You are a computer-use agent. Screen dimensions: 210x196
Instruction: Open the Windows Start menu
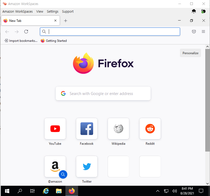tap(7, 191)
